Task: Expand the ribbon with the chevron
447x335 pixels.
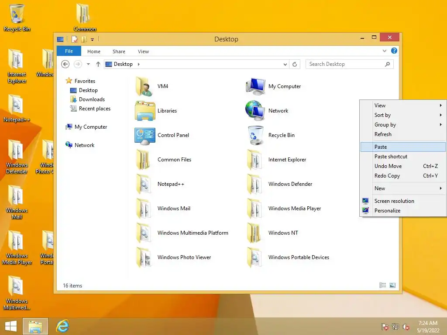Action: [385, 51]
